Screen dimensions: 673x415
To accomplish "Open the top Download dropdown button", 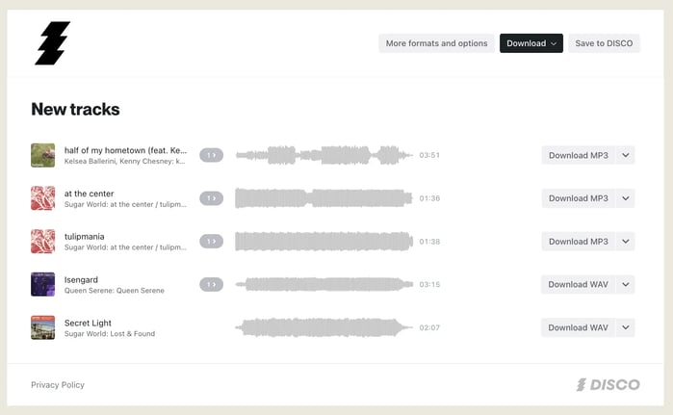I will 531,43.
